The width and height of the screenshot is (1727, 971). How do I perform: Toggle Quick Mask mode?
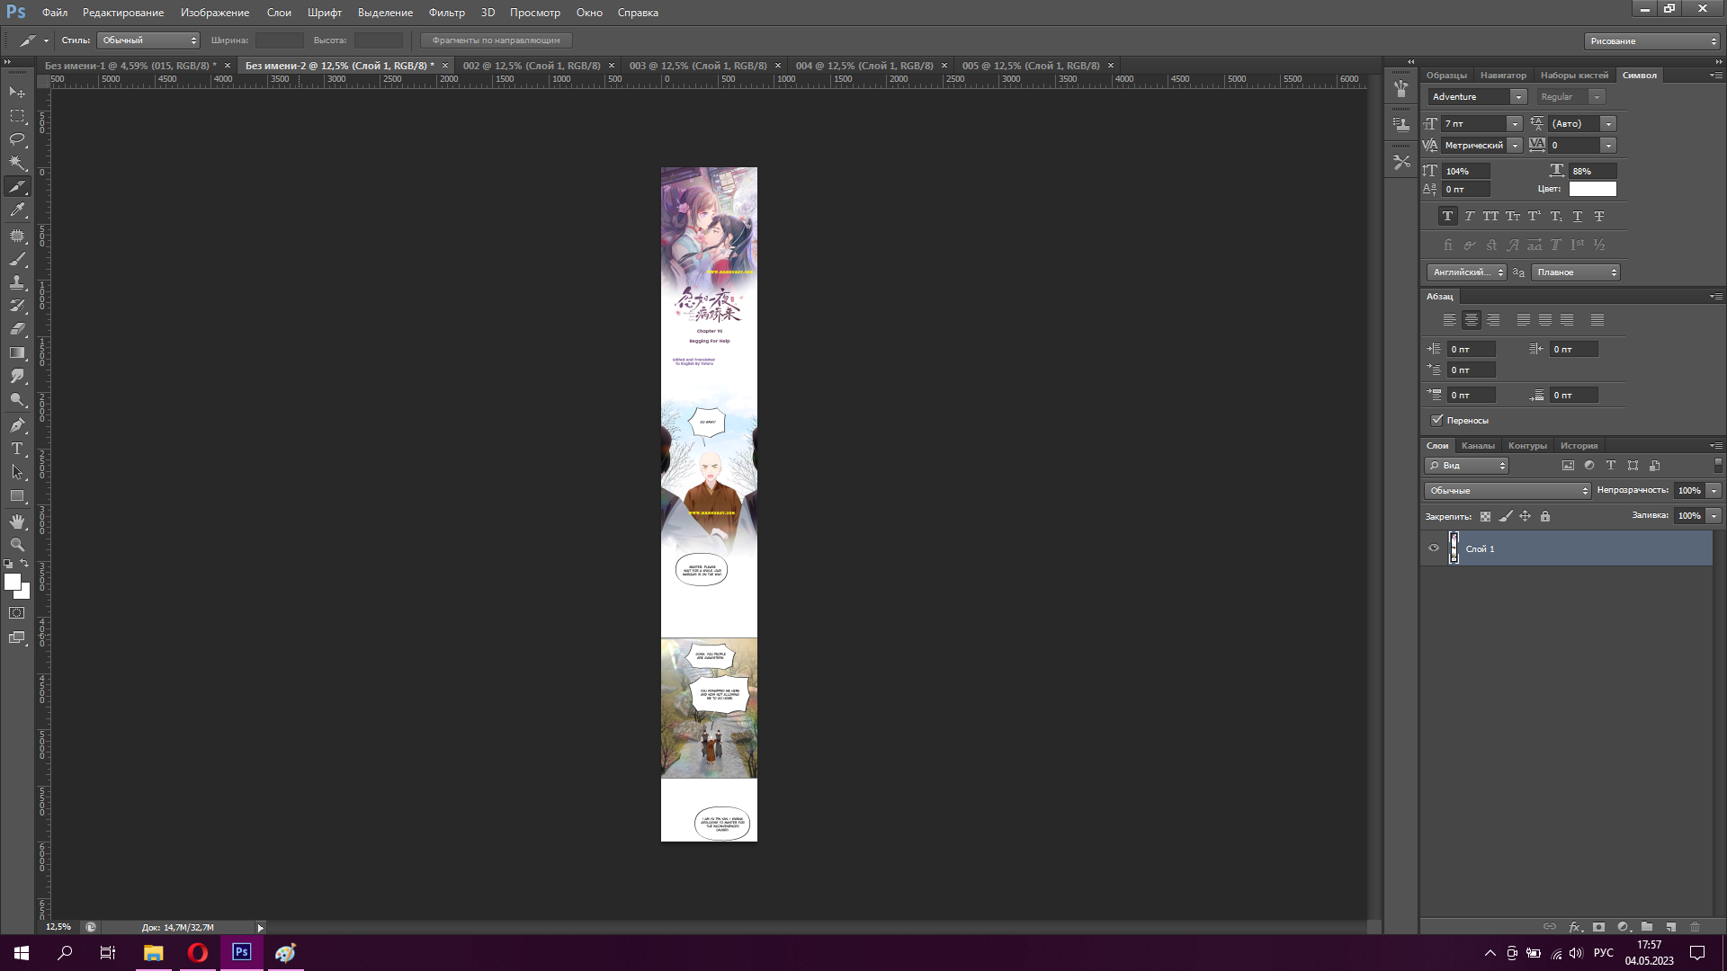coord(17,613)
